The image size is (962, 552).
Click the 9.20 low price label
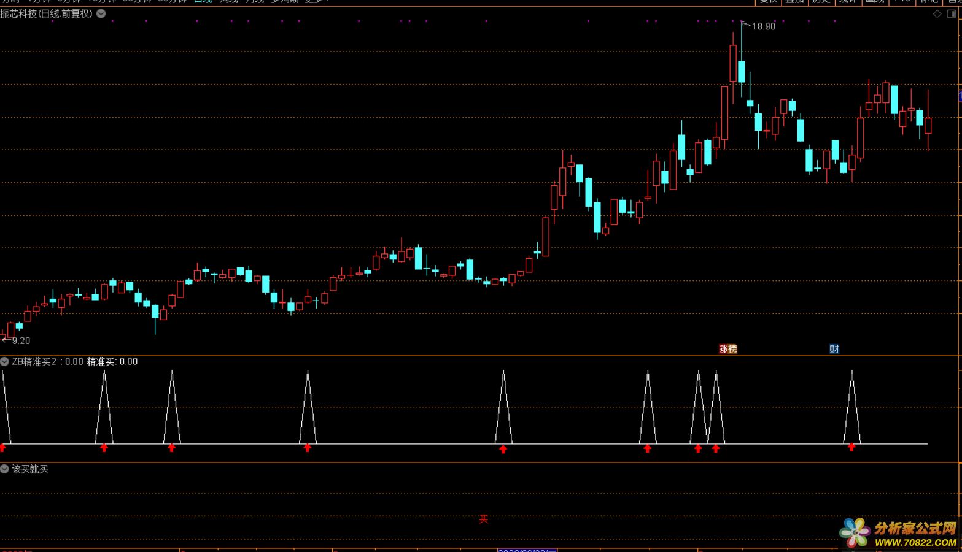pyautogui.click(x=21, y=341)
